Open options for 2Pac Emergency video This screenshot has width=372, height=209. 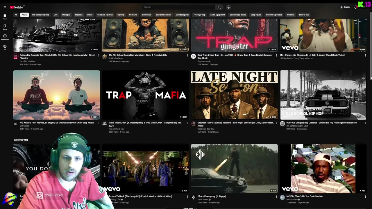click(x=276, y=197)
